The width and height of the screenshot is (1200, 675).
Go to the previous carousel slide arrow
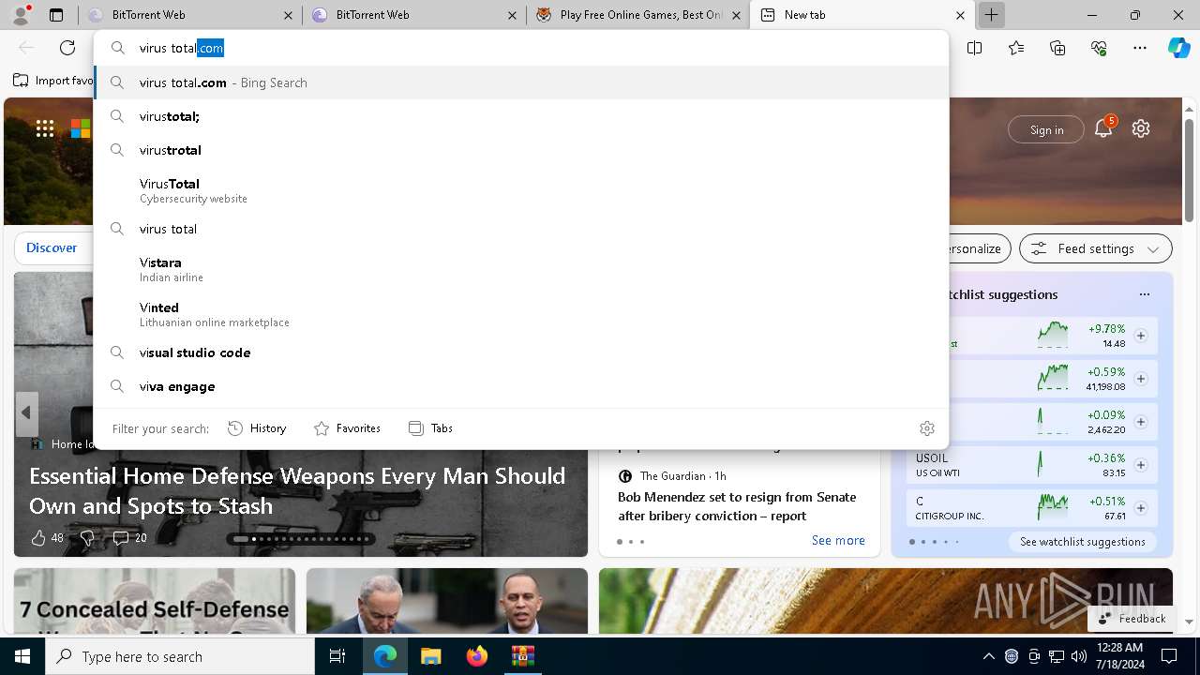26,412
